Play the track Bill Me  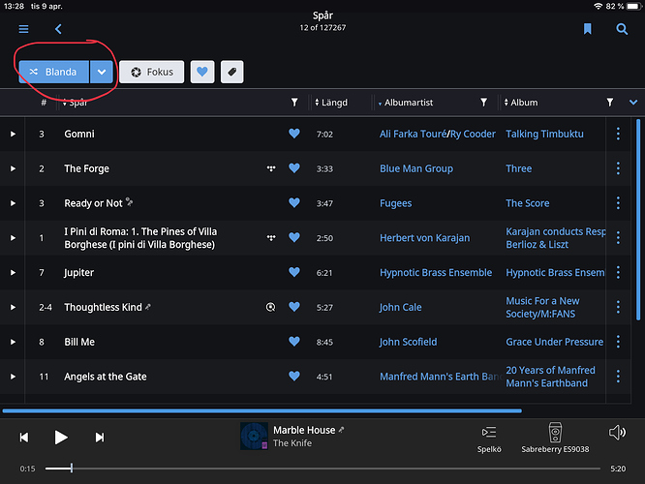(x=13, y=342)
